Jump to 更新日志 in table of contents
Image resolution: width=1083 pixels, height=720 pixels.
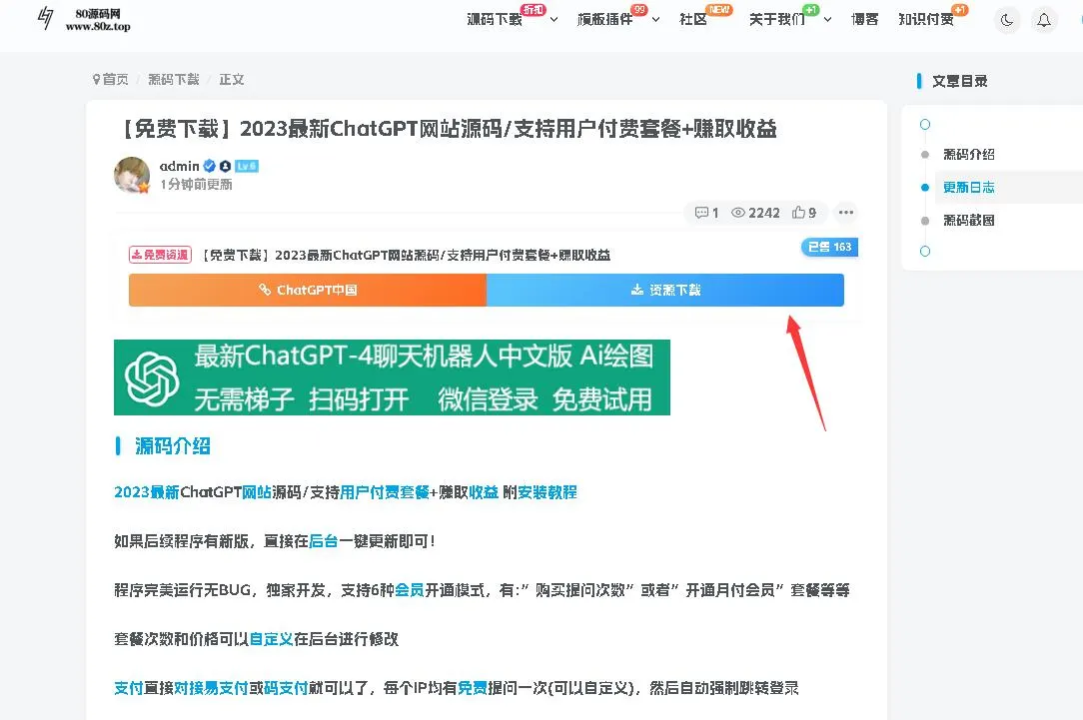[969, 187]
